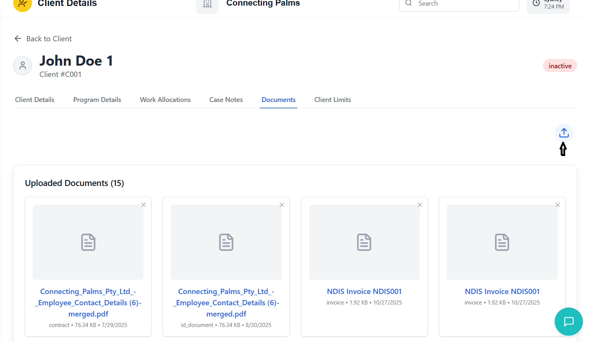Click John Doe's profile avatar icon

[23, 66]
